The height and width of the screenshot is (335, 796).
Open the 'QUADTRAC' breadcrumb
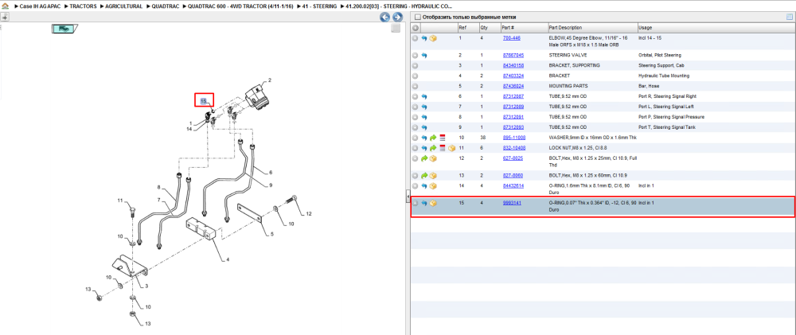(x=165, y=6)
